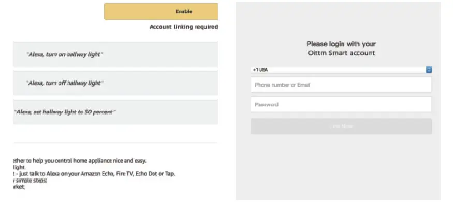The width and height of the screenshot is (453, 211).
Task: Click the blue dropdown arrow icon
Action: pyautogui.click(x=429, y=70)
